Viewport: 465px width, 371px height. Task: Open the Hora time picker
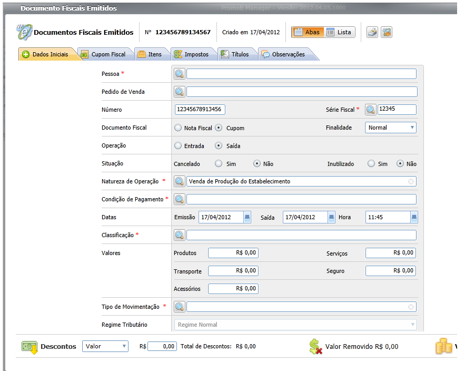pos(414,217)
